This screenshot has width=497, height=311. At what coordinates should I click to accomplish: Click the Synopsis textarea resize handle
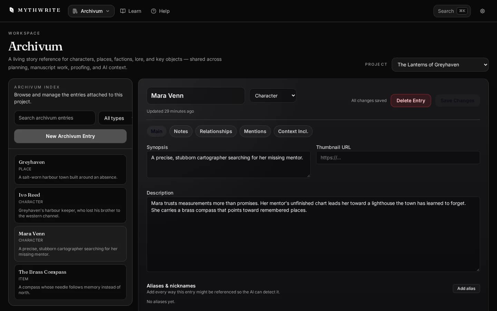[x=308, y=176]
